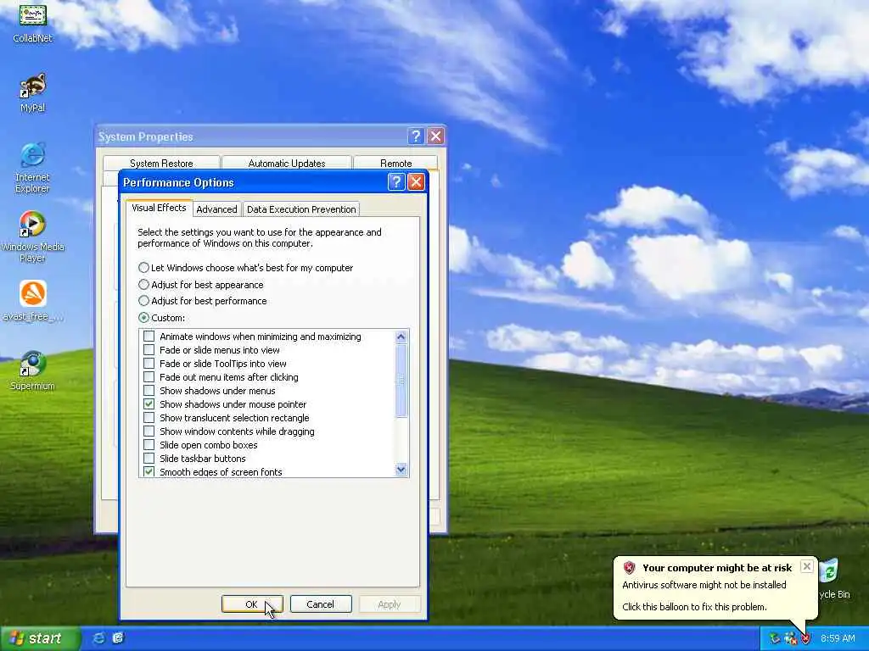869x651 pixels.
Task: Select 'Let Windows choose what's best' radio button
Action: [x=143, y=267]
